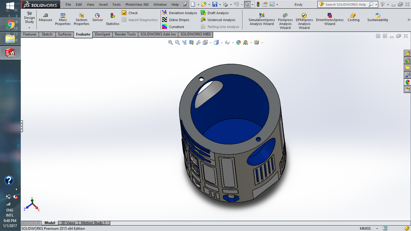Viewport: 411px width, 231px height.
Task: Open the DFMXpress Analysis Wizard
Action: [x=304, y=18]
